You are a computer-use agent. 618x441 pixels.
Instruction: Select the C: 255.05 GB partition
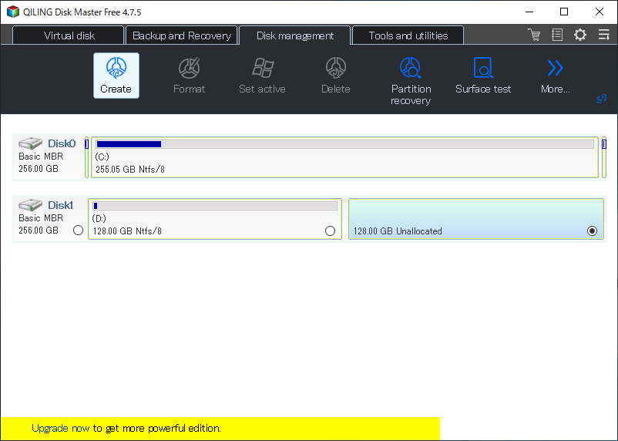click(345, 157)
